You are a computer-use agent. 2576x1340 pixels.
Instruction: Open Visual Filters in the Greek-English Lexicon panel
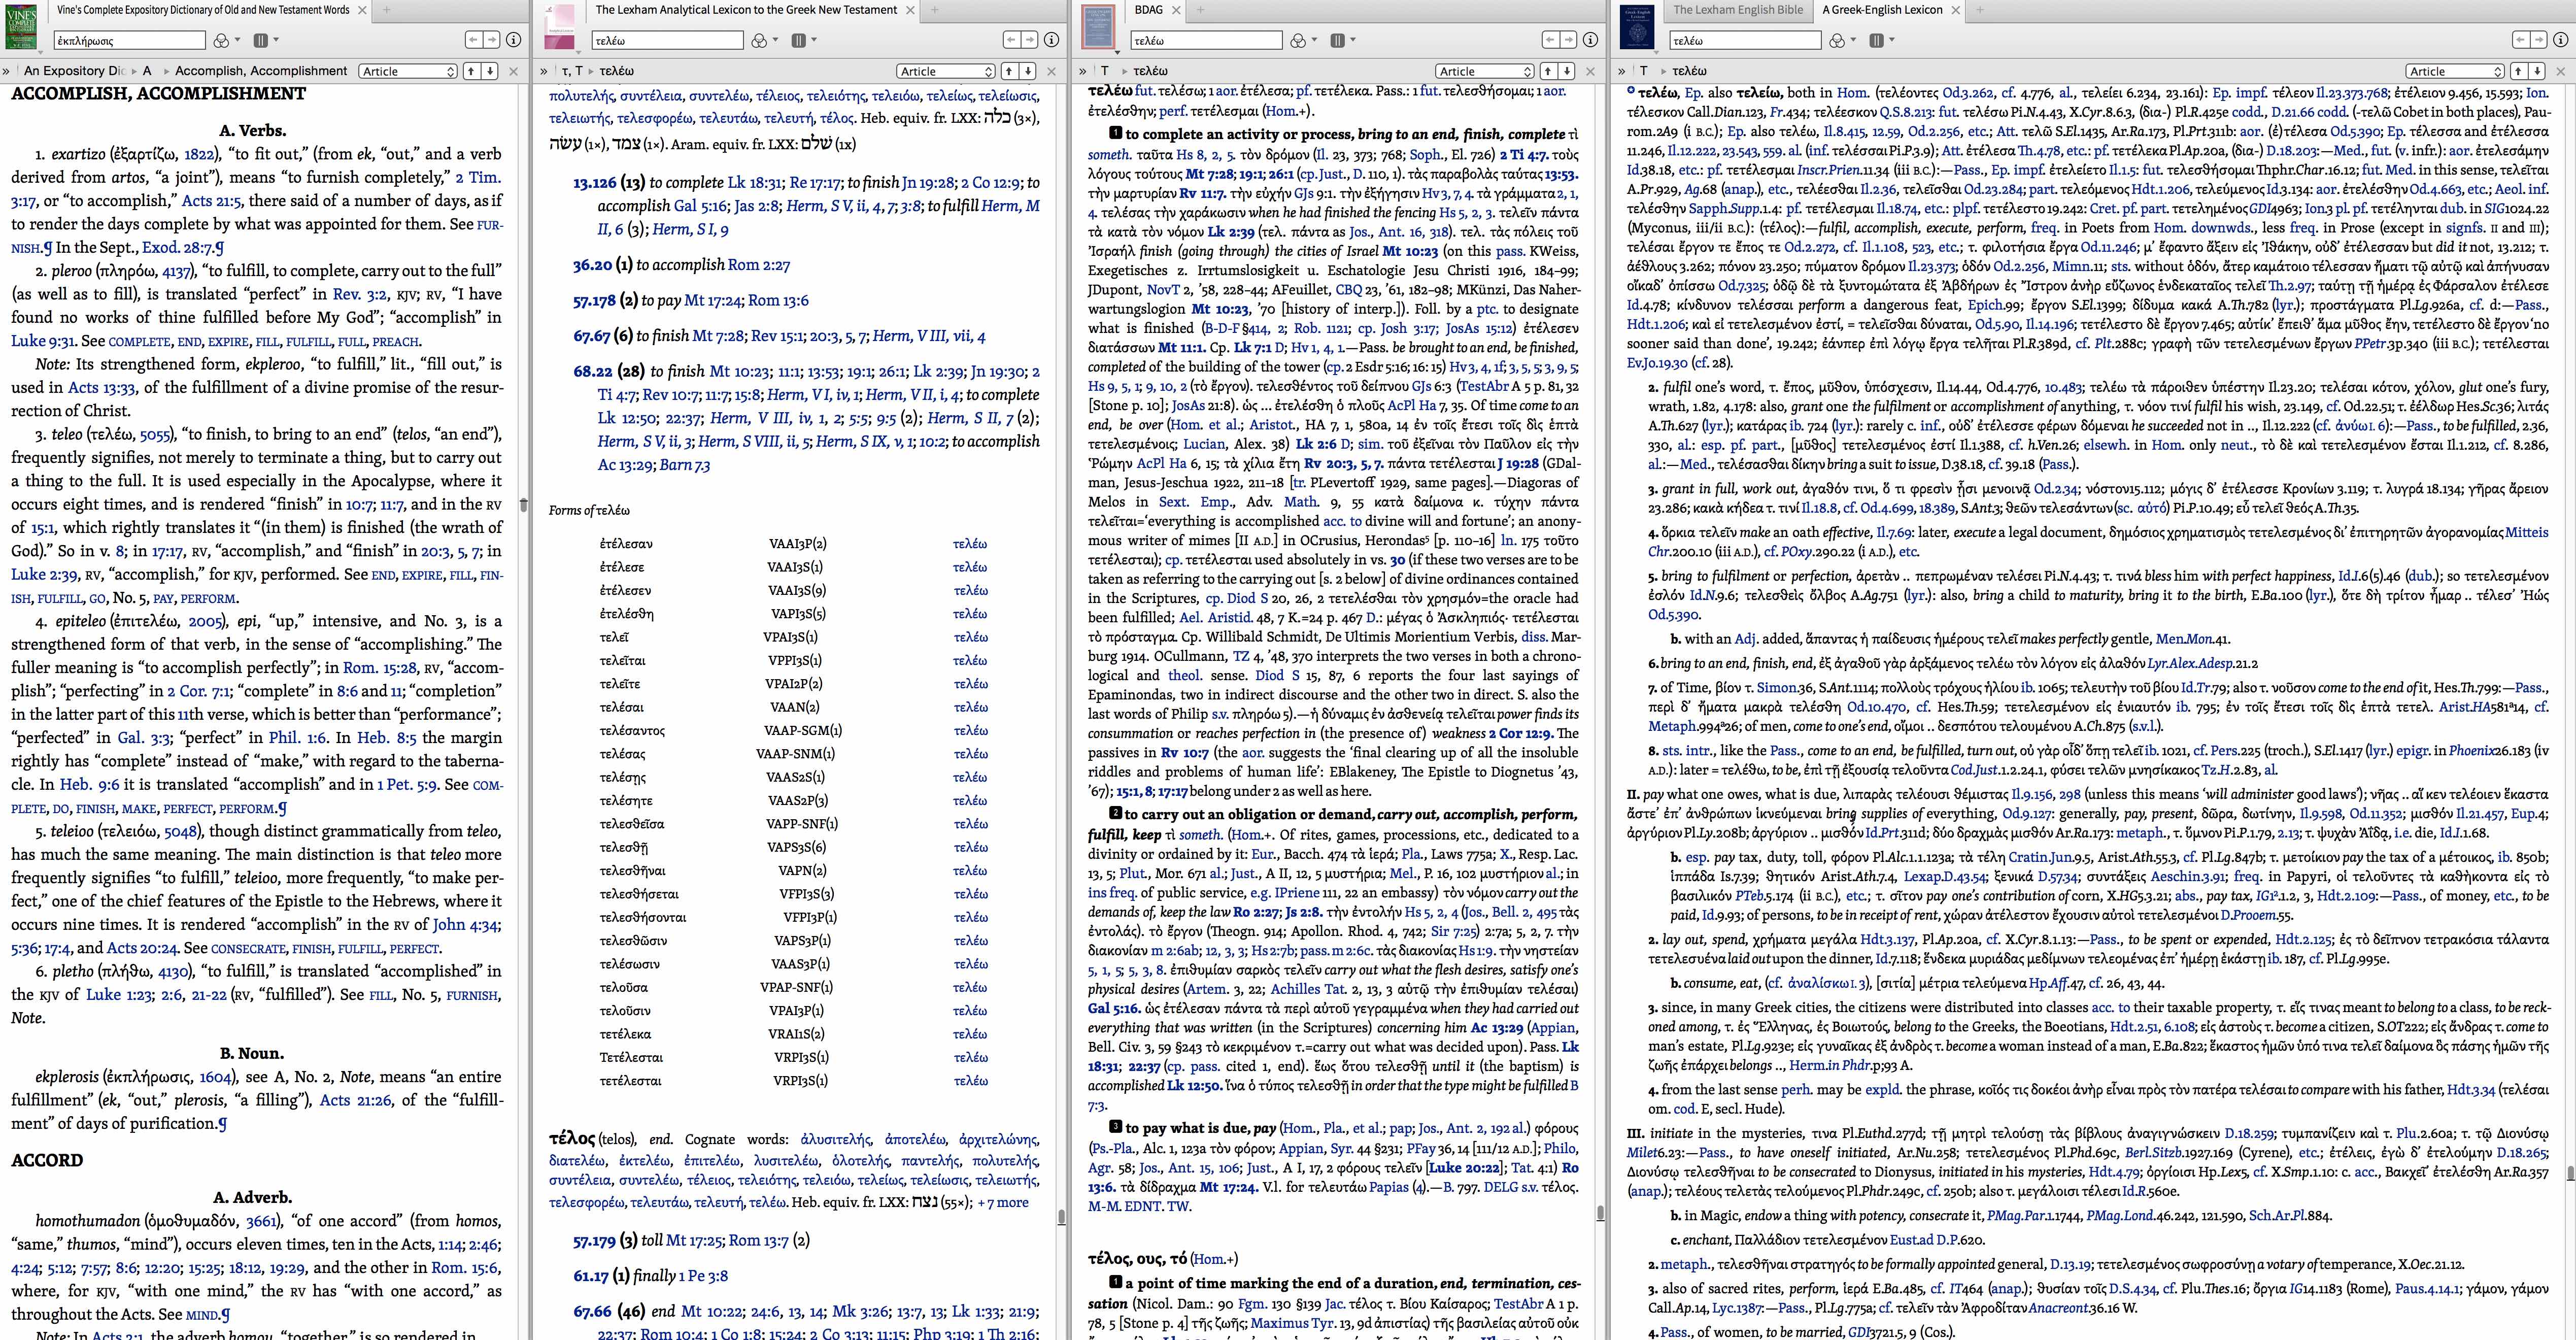[1842, 40]
